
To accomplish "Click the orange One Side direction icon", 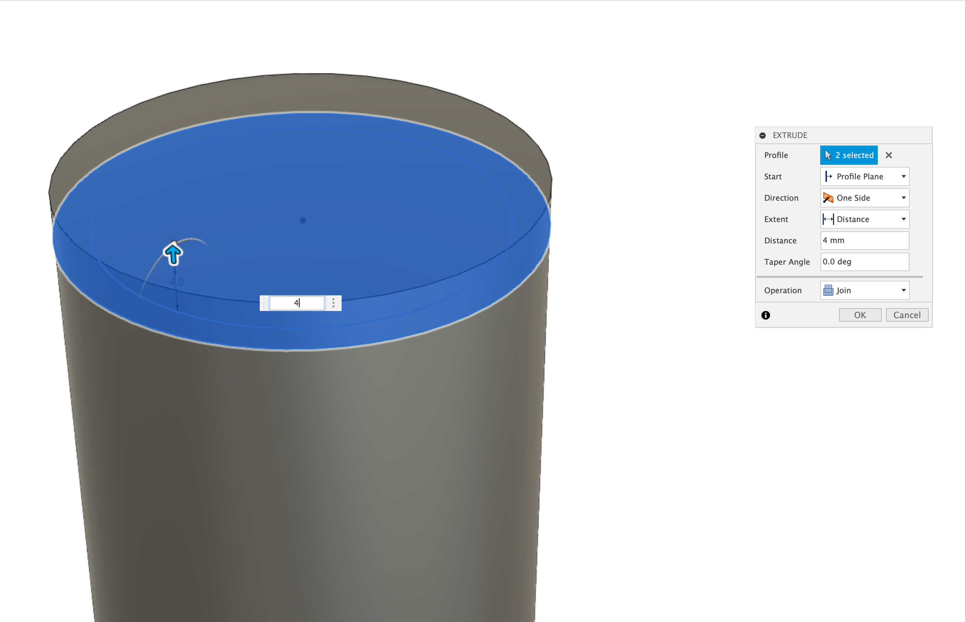I will click(828, 198).
